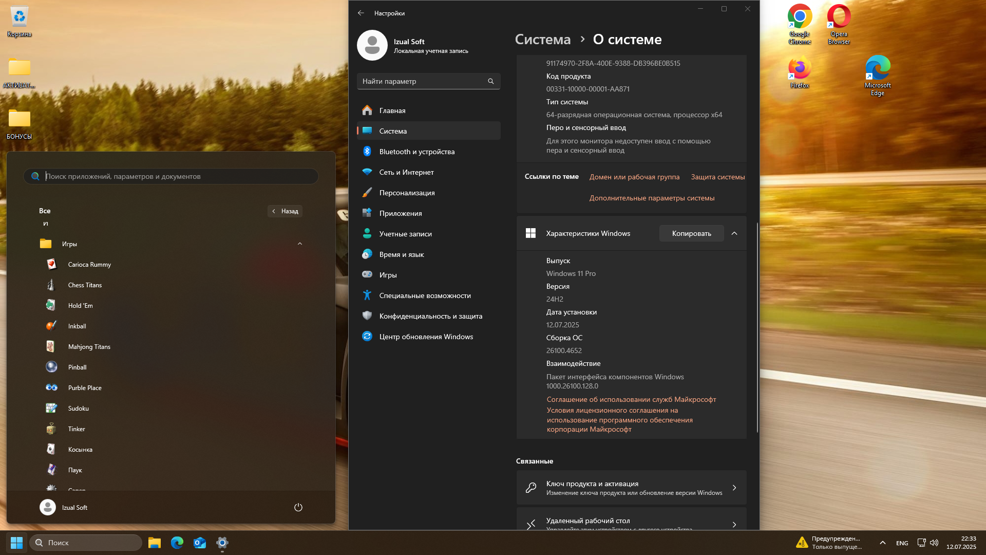The height and width of the screenshot is (555, 986).
Task: Open Персонализация settings
Action: [428, 193]
